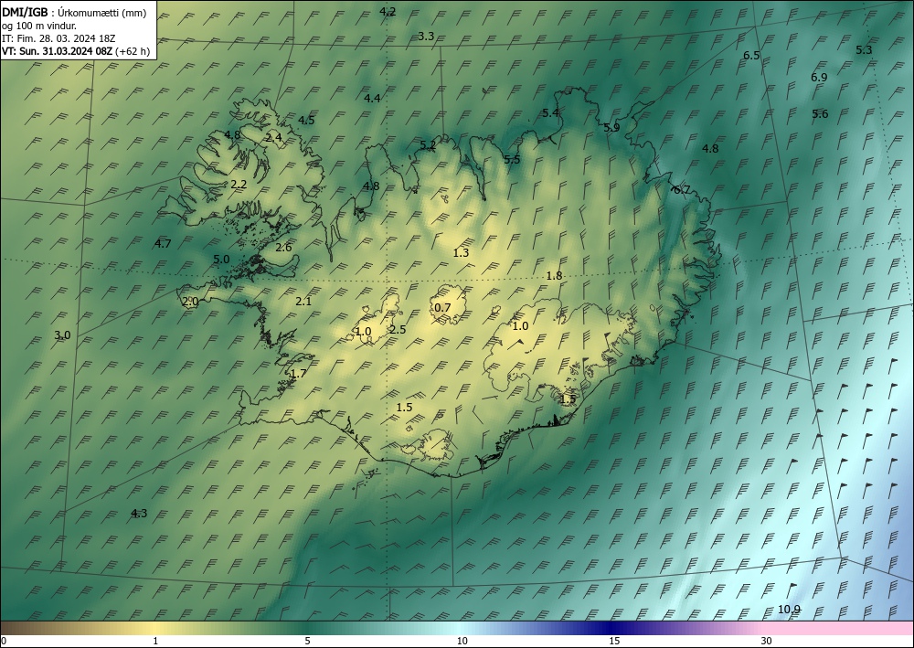Image resolution: width=914 pixels, height=648 pixels.
Task: Click the color scale tick label 1
Action: [x=155, y=641]
